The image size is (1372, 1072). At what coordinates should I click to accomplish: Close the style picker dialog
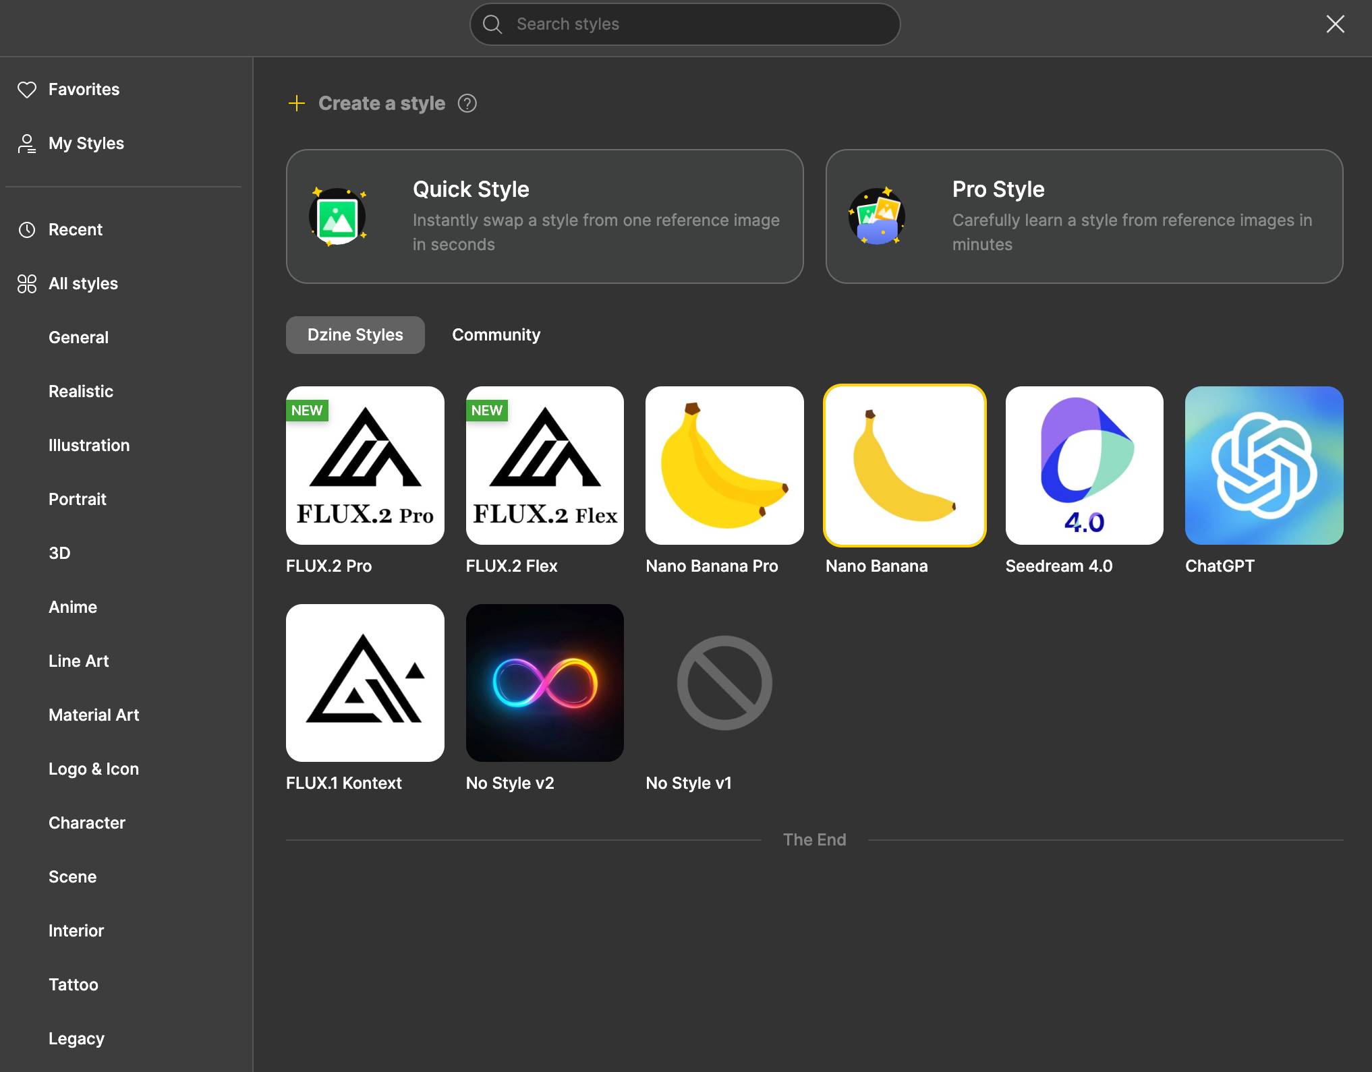1335,24
